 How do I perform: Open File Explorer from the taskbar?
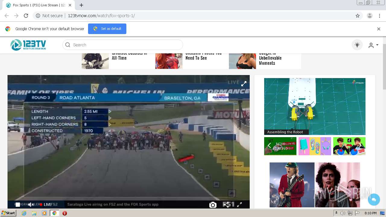tap(34, 213)
